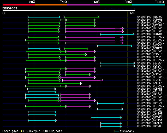Click the Large gaps legend text
This screenshot has width=167, height=133.
tap(32, 131)
